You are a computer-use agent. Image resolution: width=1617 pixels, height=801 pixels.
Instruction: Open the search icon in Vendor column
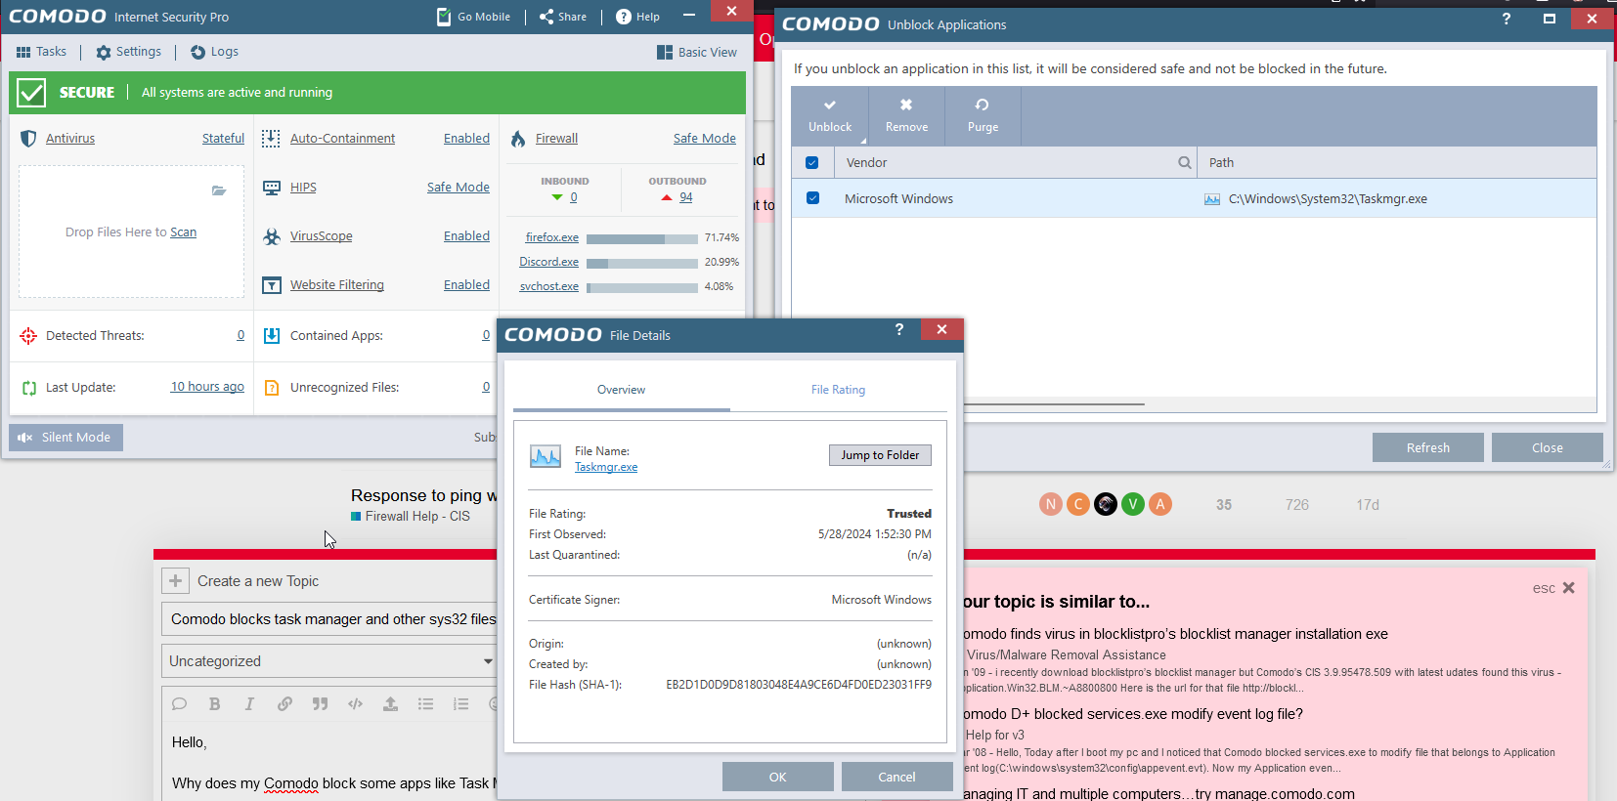pyautogui.click(x=1184, y=163)
